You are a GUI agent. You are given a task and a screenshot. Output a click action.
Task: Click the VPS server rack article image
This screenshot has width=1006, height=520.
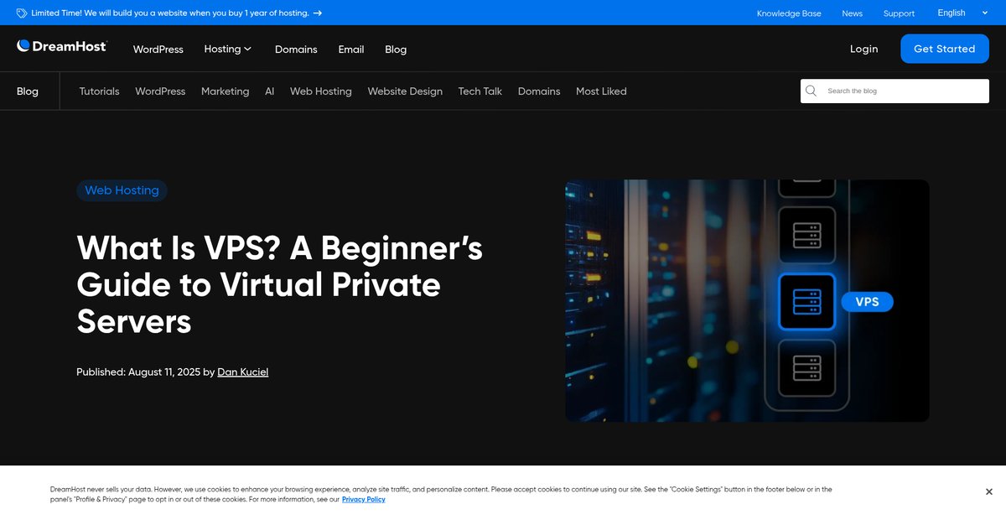coord(747,300)
